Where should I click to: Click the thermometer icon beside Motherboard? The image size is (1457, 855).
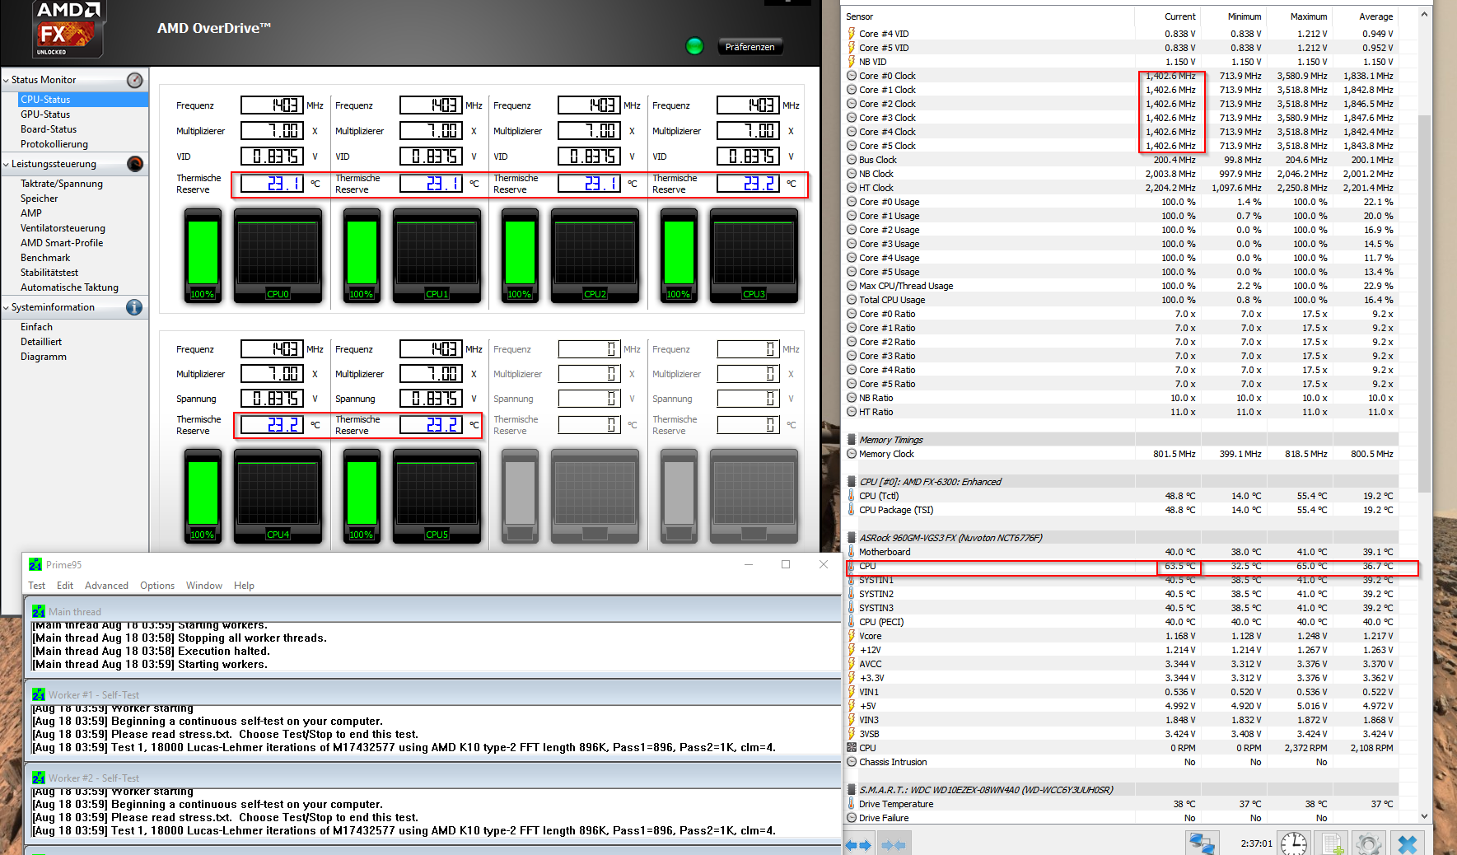click(x=852, y=552)
